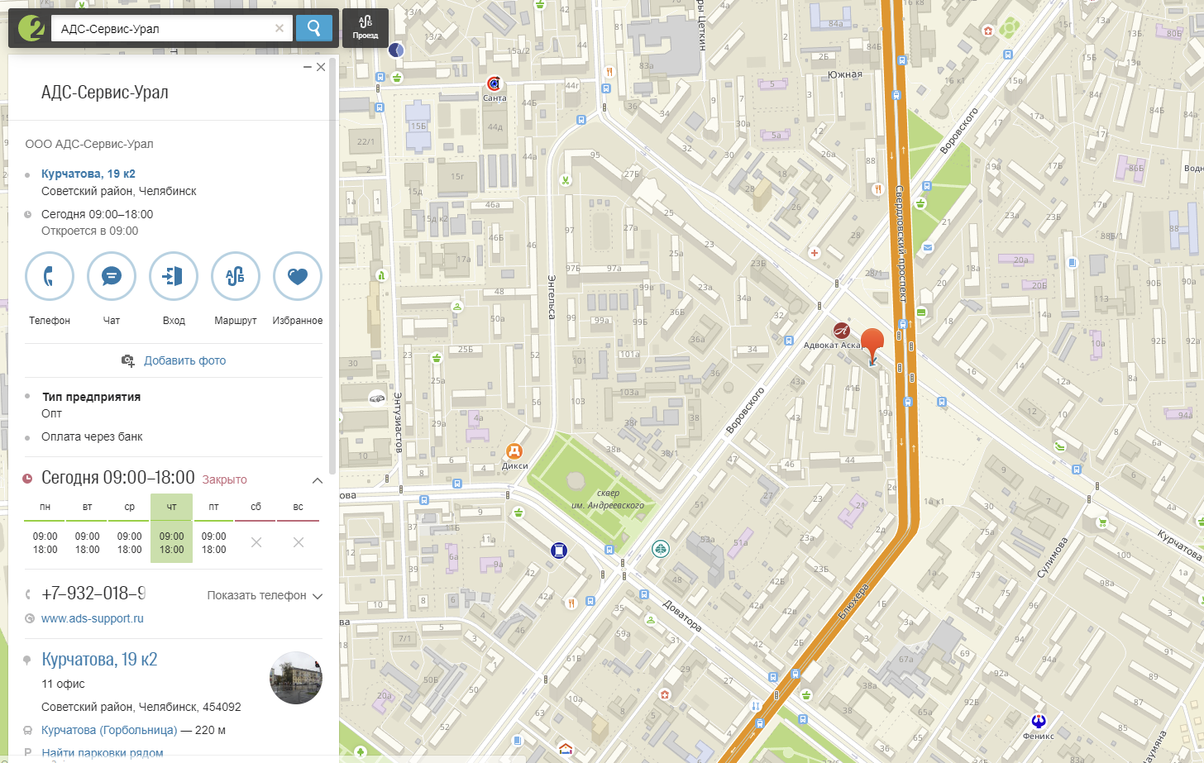Viewport: 1204px width, 763px height.
Task: Open the Санта store marker
Action: tap(494, 83)
